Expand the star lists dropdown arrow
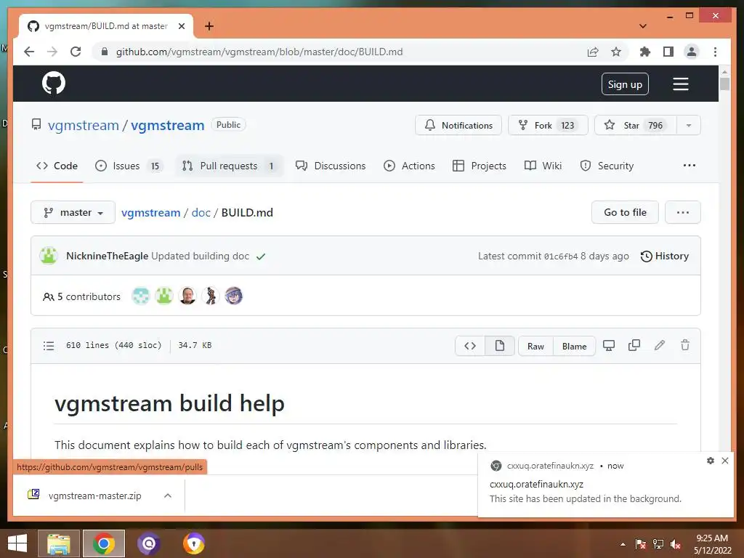744x558 pixels. pyautogui.click(x=689, y=125)
